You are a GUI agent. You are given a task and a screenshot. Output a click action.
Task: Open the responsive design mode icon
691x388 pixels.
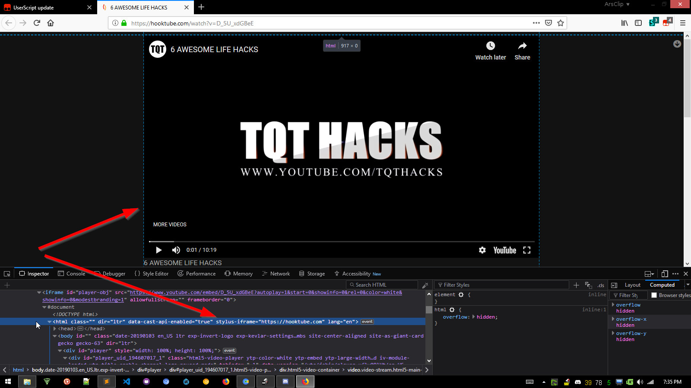coord(665,273)
